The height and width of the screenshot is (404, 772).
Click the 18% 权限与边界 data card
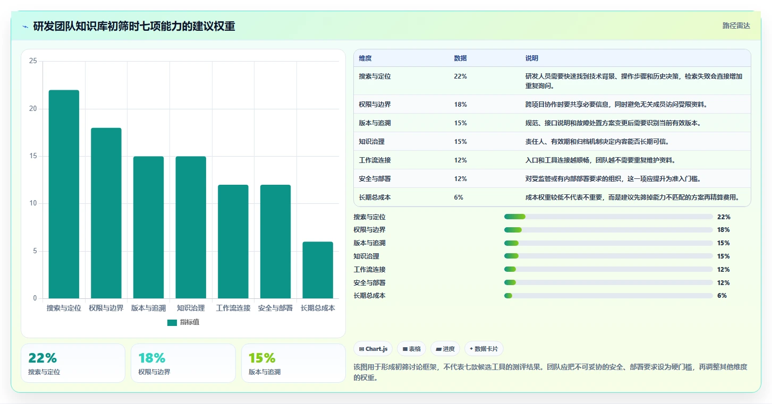(x=183, y=363)
